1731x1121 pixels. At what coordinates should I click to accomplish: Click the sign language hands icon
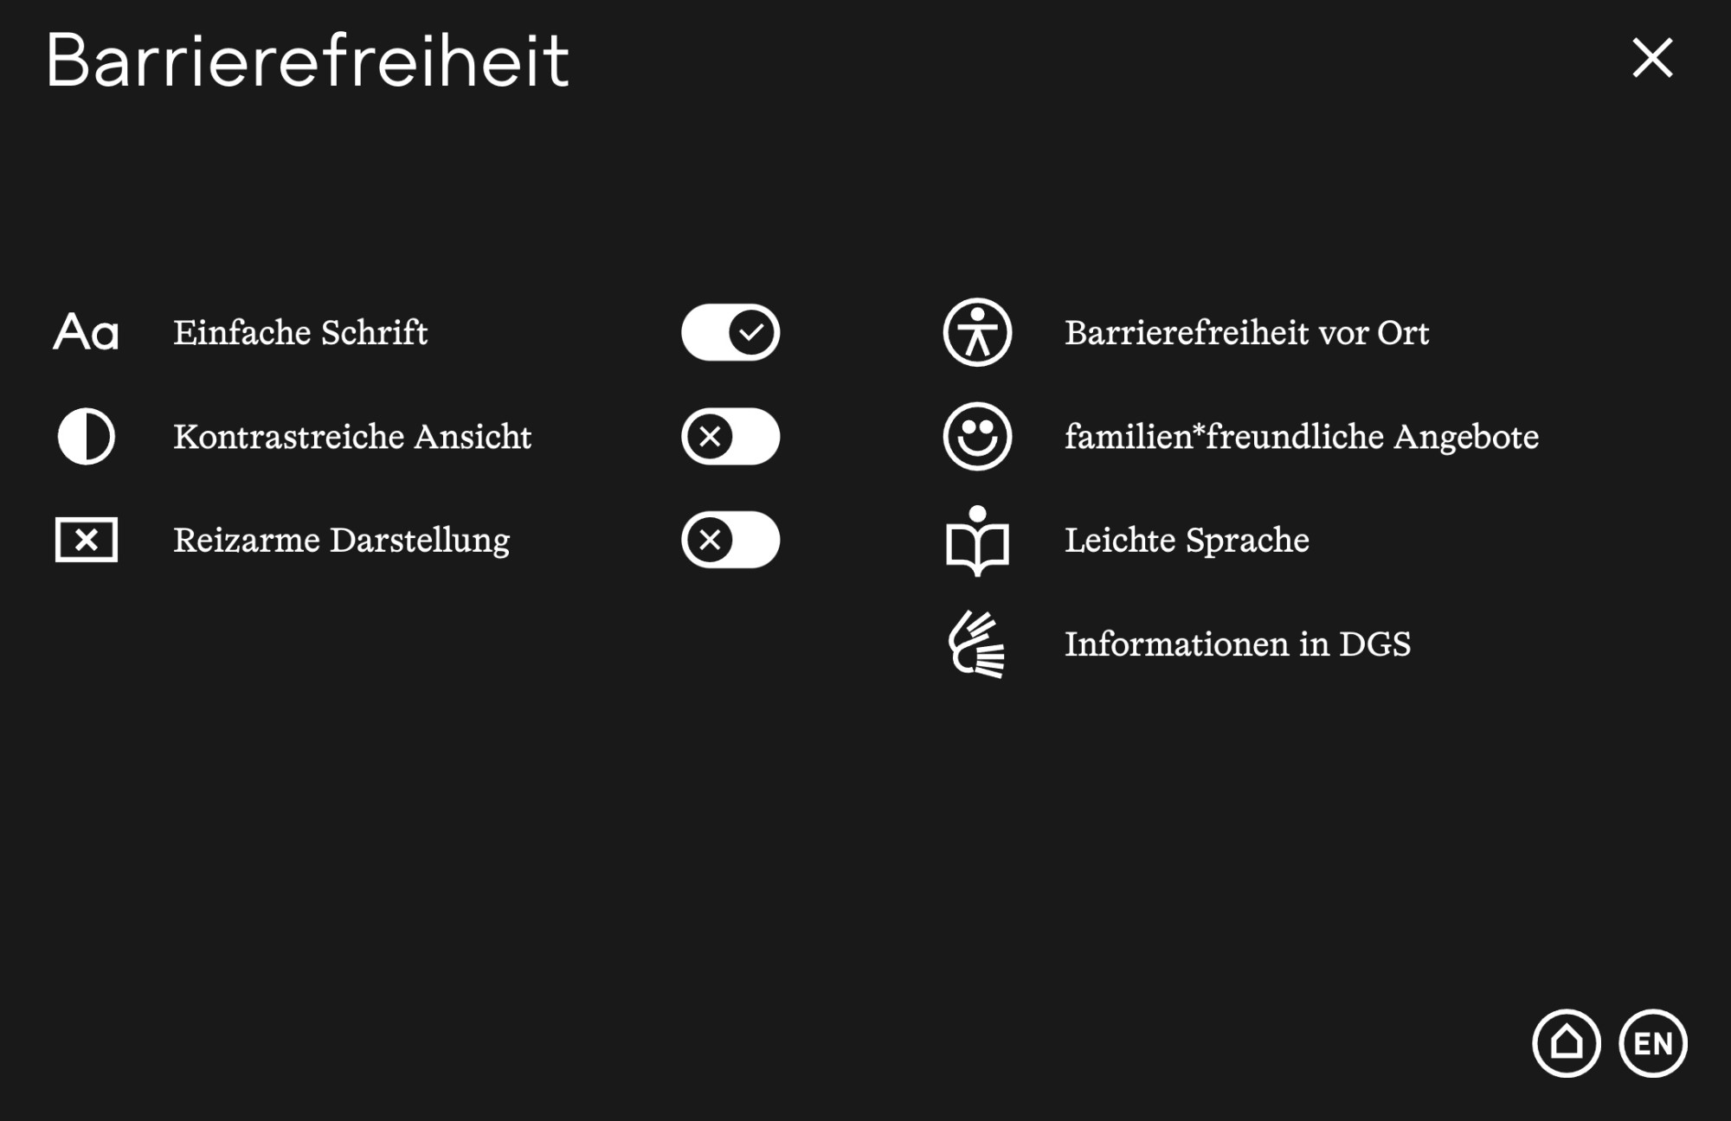tap(977, 644)
